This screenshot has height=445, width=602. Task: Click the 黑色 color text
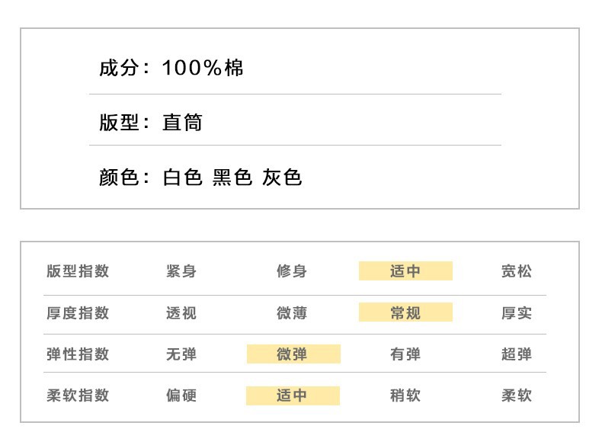pos(232,178)
